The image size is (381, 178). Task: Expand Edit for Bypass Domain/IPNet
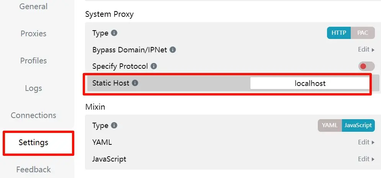(366, 50)
